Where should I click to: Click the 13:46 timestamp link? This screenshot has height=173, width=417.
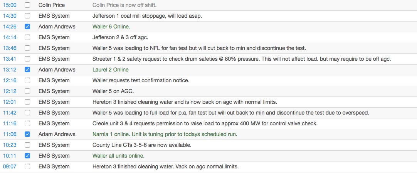pos(10,48)
